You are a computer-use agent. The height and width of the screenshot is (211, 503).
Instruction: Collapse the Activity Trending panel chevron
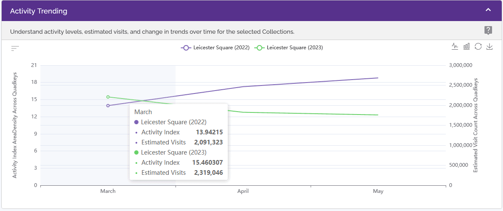pos(488,10)
